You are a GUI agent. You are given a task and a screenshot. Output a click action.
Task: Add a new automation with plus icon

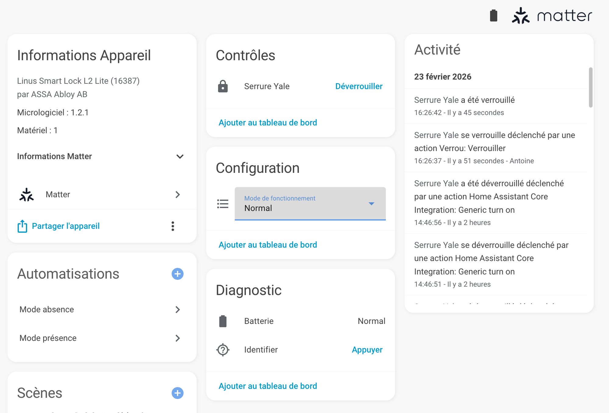178,274
